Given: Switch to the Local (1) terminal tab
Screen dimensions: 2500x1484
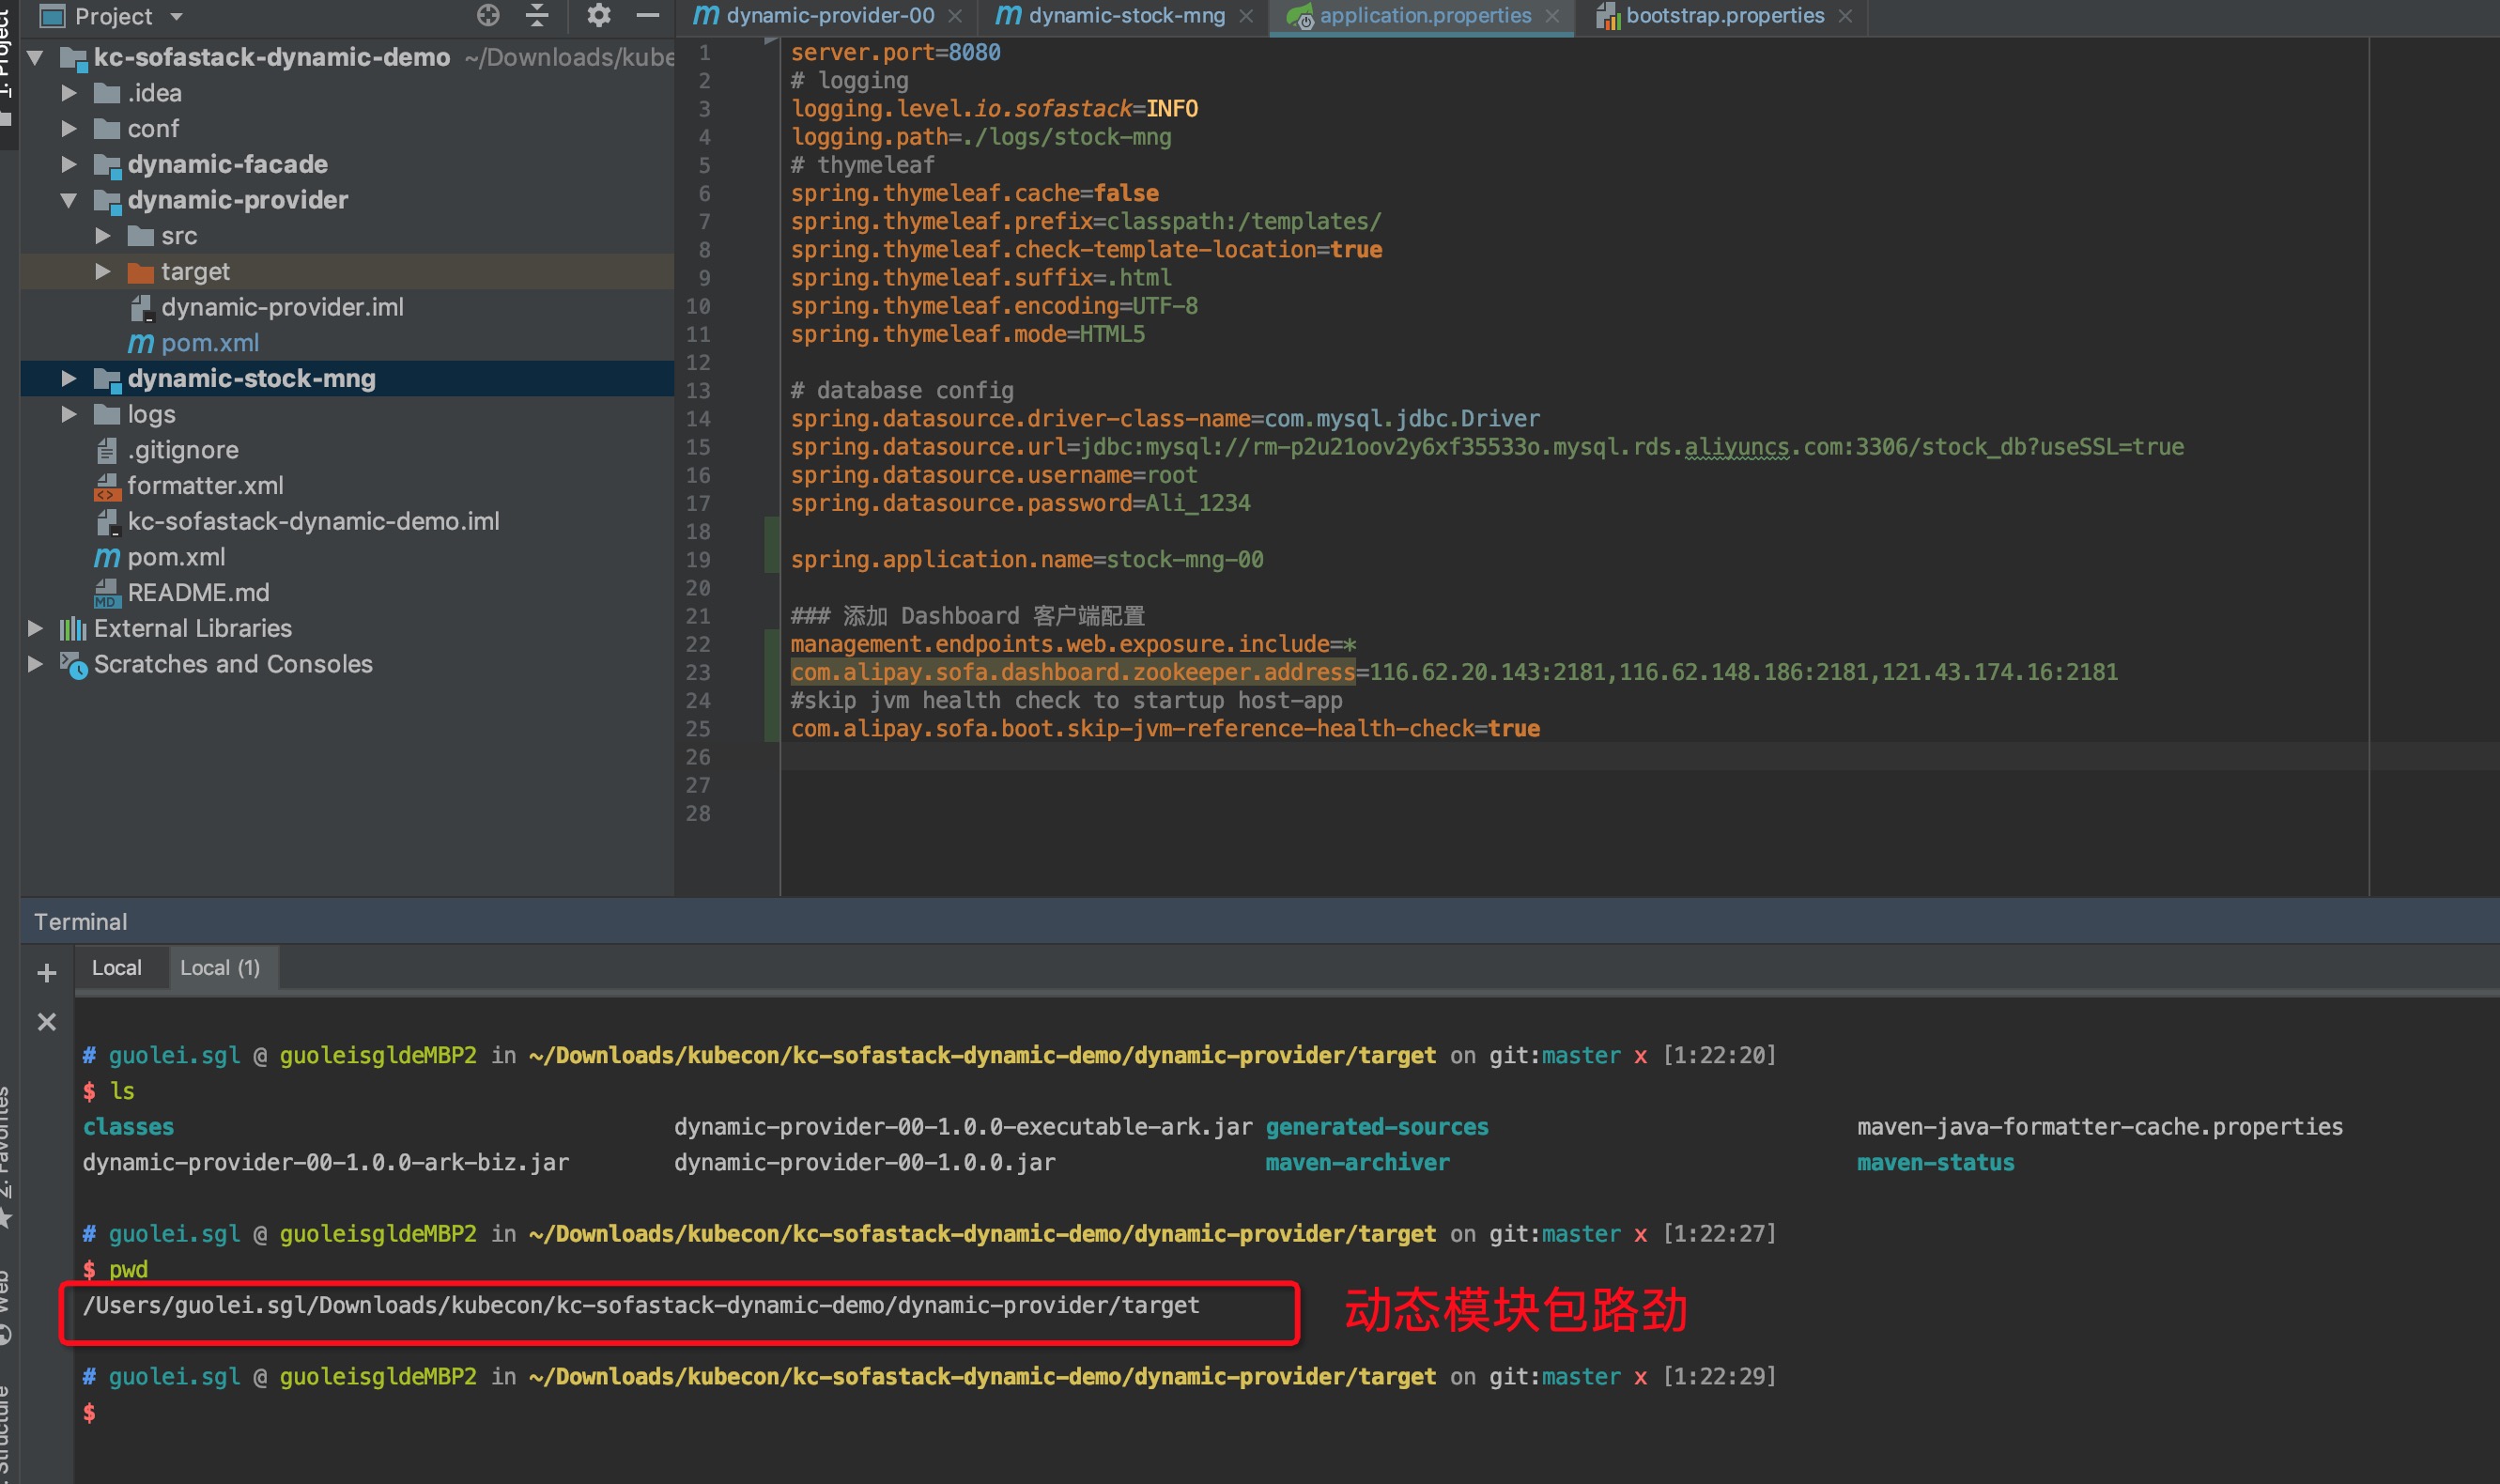Looking at the screenshot, I should click(220, 967).
